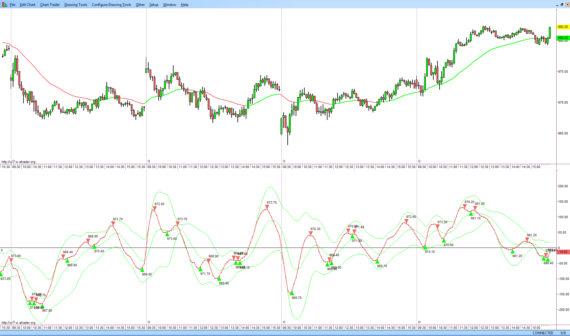Click the chart application icon beside File
The image size is (570, 336).
(x=4, y=5)
